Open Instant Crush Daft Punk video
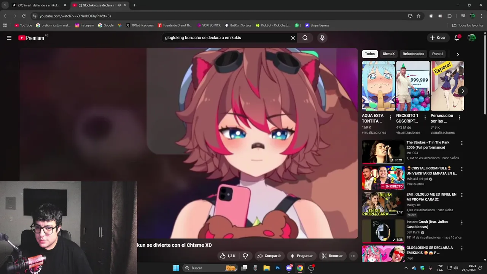Screen dimensions: 487x274 click(383, 231)
